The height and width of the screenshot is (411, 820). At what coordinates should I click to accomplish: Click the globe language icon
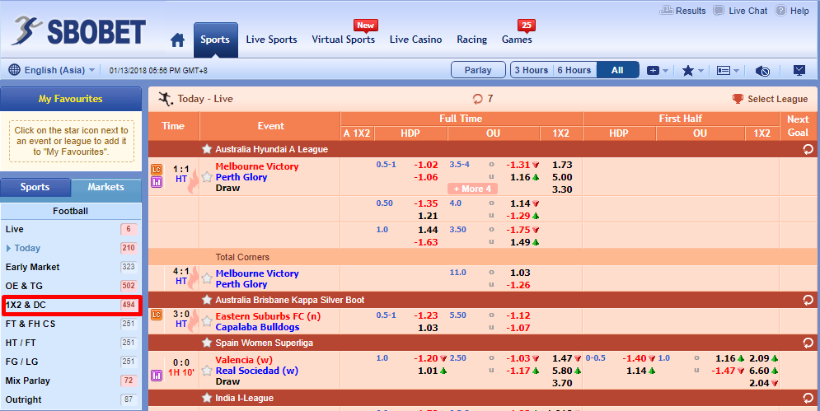coord(15,70)
